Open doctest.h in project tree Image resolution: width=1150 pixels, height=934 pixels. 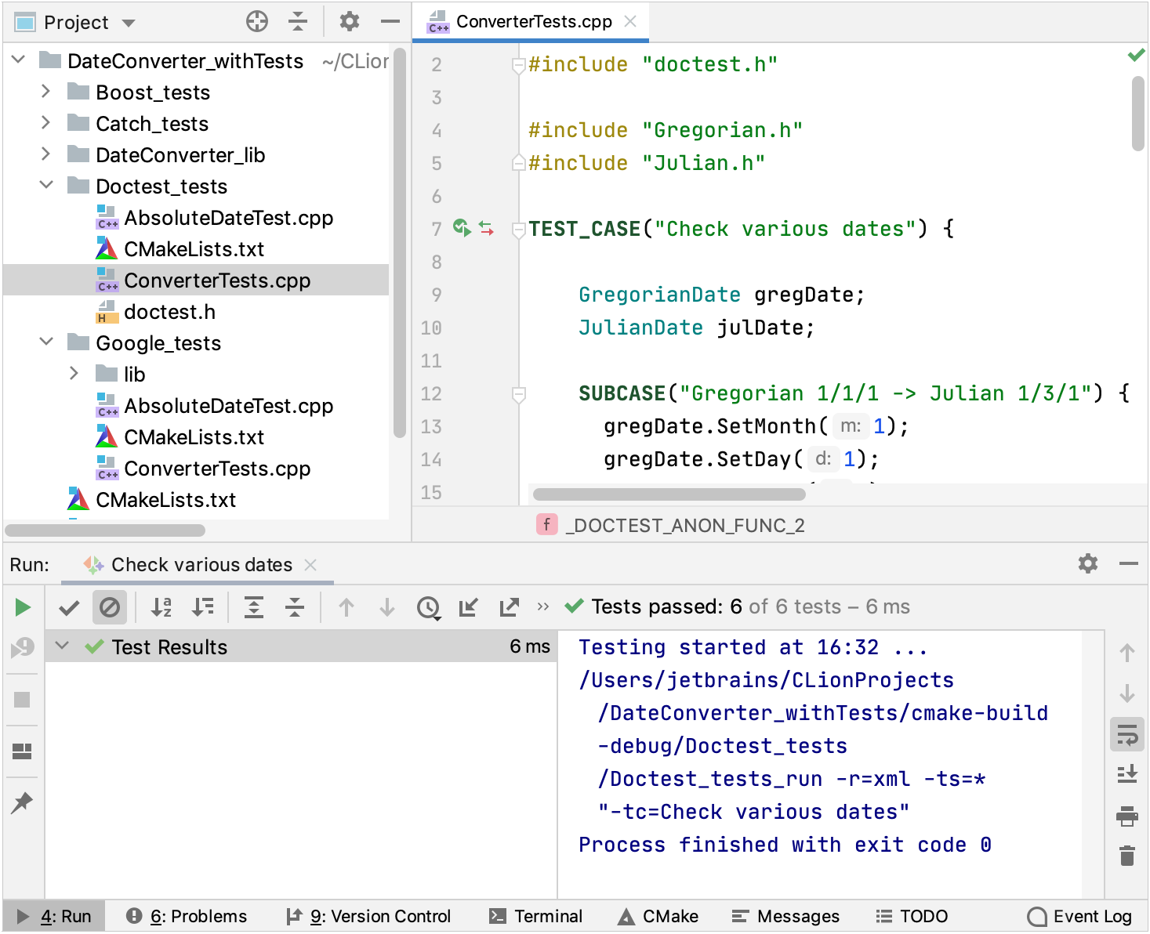tap(169, 312)
